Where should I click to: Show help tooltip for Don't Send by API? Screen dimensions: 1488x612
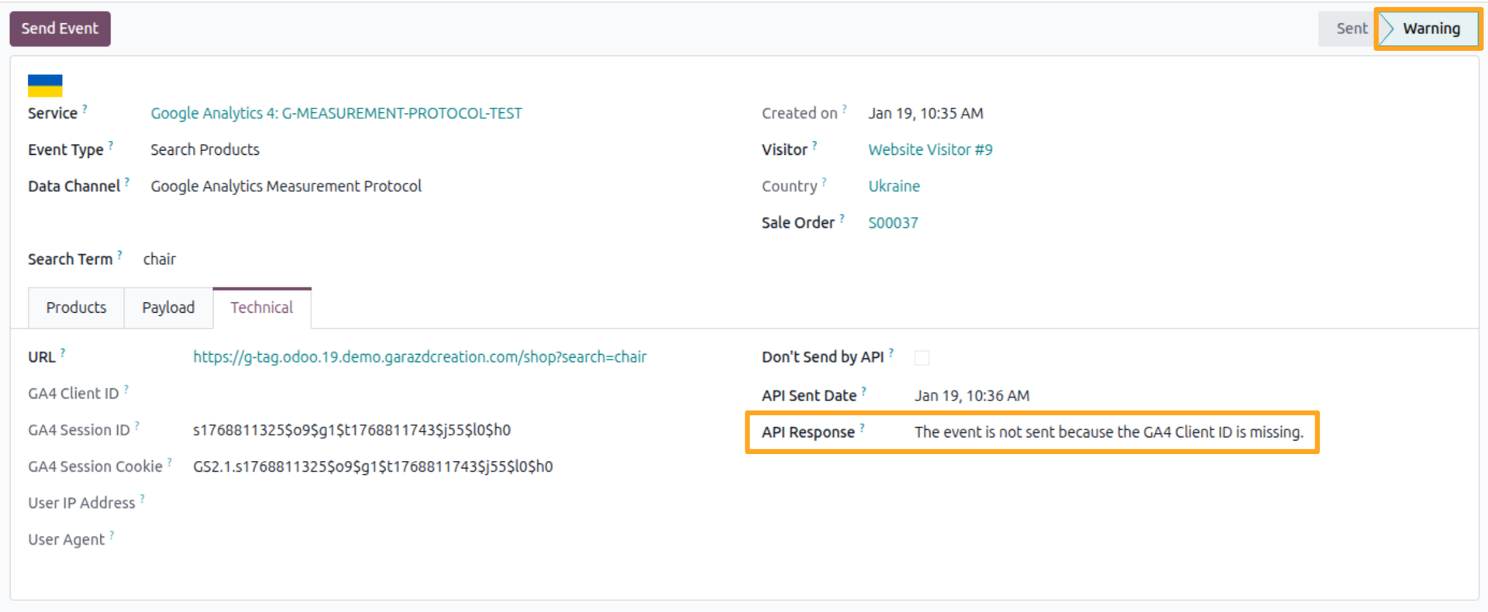pos(891,352)
